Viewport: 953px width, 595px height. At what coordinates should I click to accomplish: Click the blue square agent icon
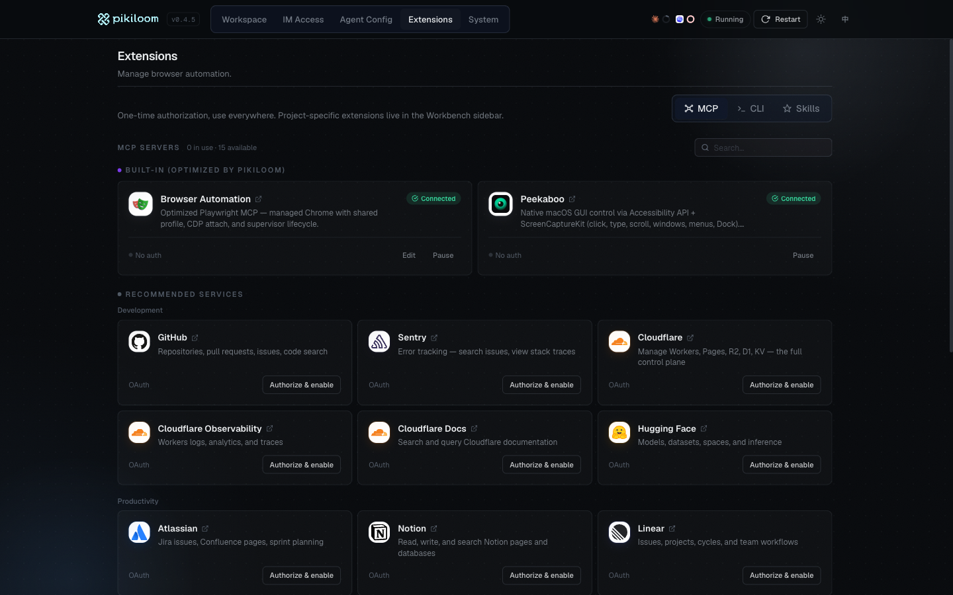[x=679, y=19]
